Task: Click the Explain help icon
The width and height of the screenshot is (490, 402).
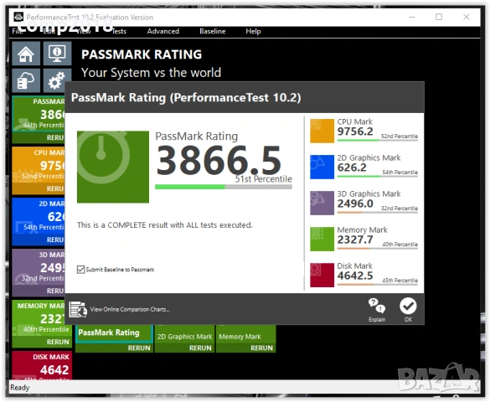Action: pyautogui.click(x=377, y=310)
